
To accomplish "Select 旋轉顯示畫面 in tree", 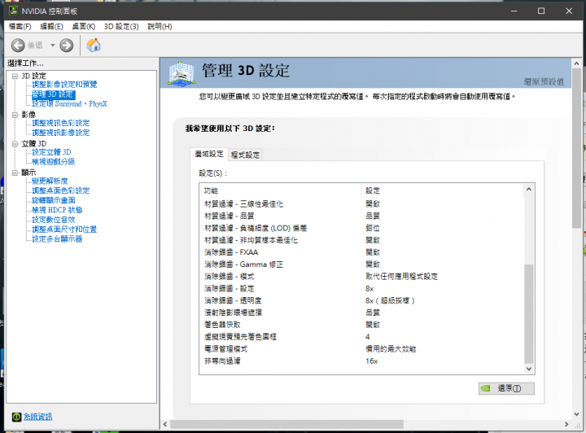I will tap(54, 200).
